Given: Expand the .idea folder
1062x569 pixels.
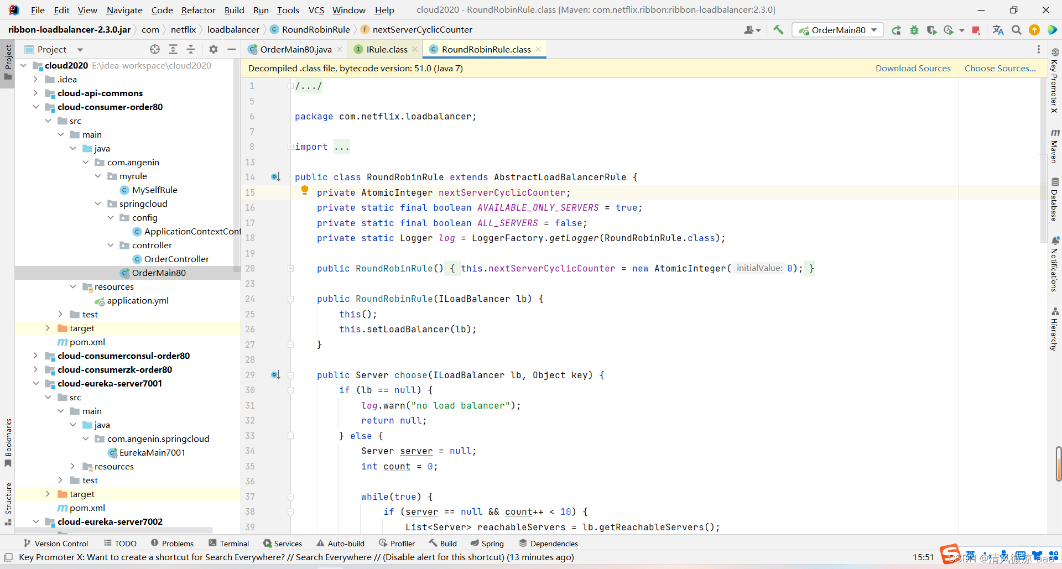Looking at the screenshot, I should tap(35, 79).
